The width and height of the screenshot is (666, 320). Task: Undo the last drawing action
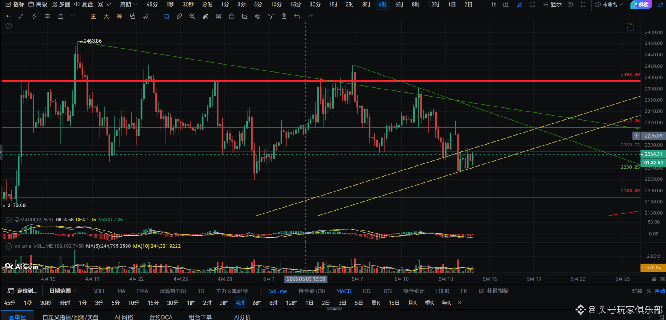[x=297, y=16]
